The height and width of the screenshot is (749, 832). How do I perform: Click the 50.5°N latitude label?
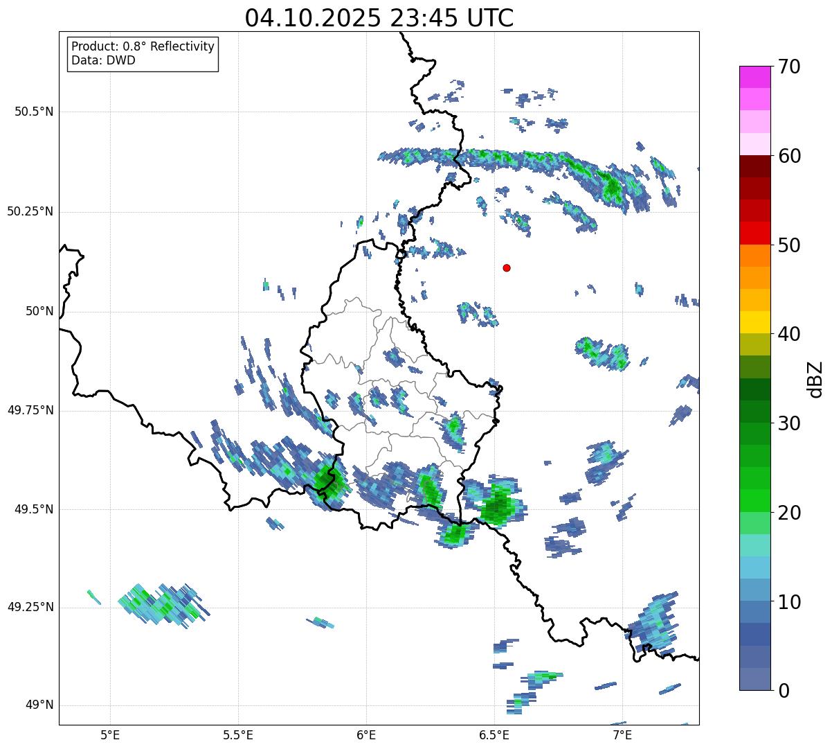34,112
